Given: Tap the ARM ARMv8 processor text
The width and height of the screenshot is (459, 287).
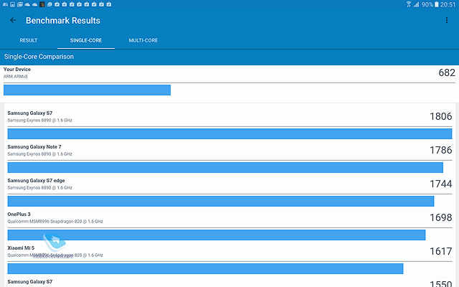Looking at the screenshot, I should point(16,77).
